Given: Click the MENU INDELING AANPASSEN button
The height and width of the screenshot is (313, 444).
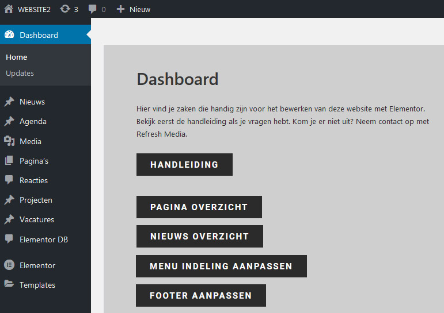Looking at the screenshot, I should click(x=221, y=266).
